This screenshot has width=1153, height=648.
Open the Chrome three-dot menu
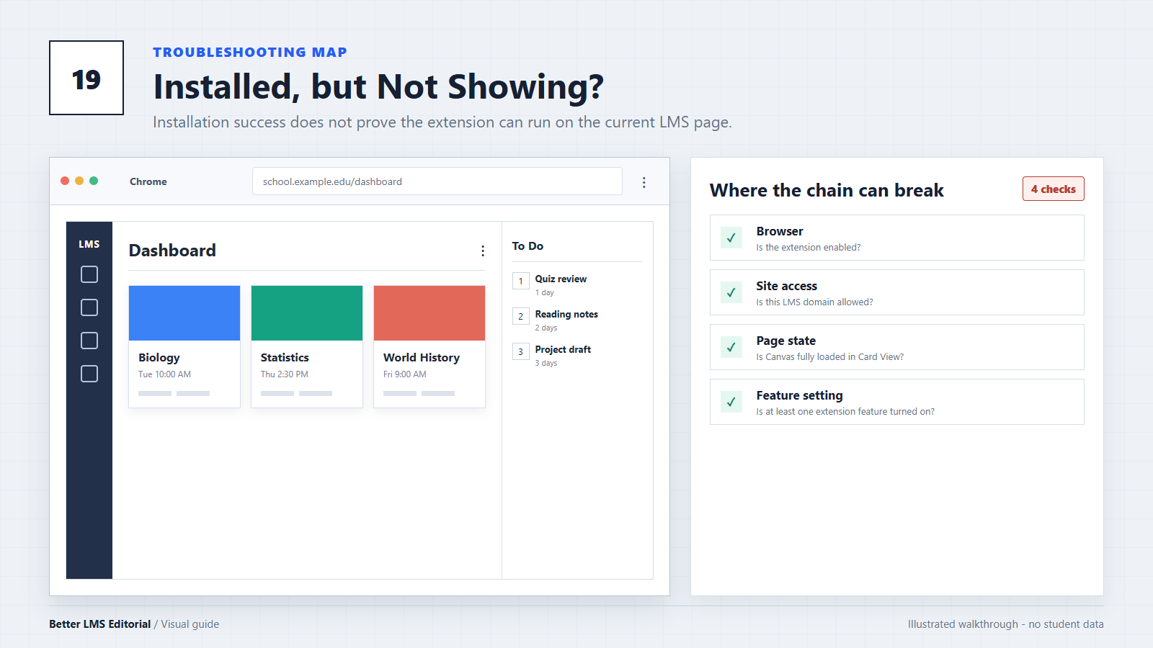click(644, 182)
